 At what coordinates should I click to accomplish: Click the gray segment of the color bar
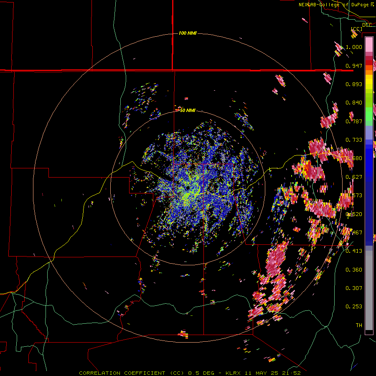(x=369, y=290)
